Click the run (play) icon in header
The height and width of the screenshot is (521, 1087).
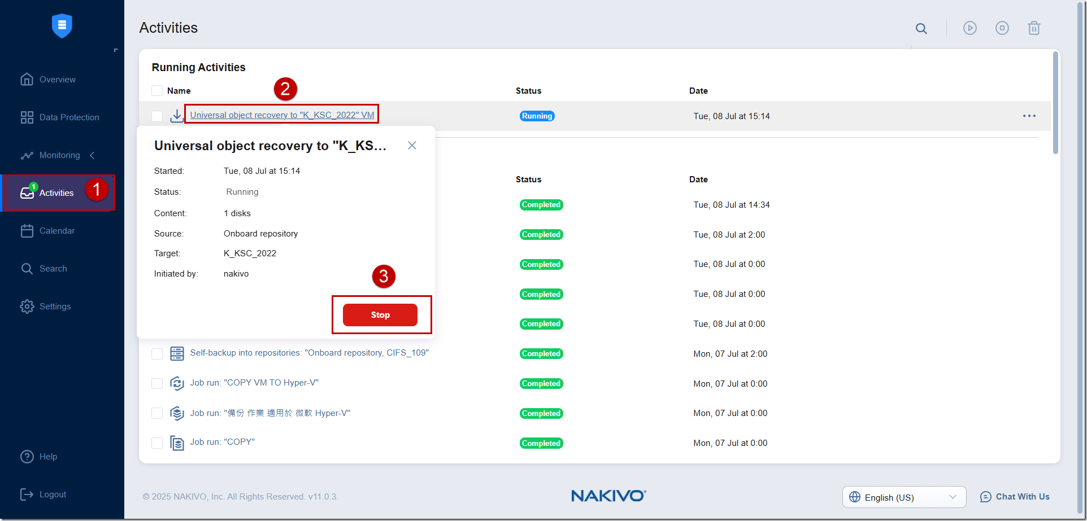coord(970,28)
